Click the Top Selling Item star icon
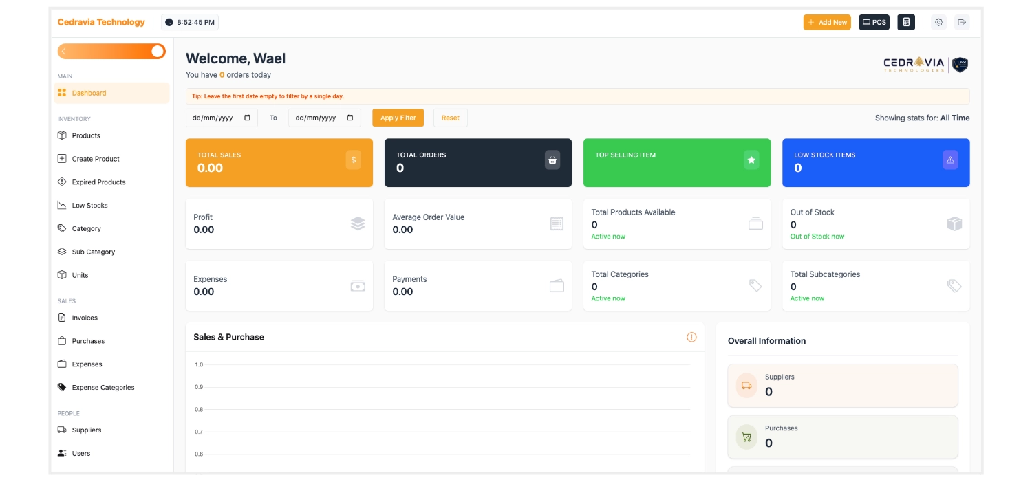This screenshot has height=482, width=1032. click(751, 160)
